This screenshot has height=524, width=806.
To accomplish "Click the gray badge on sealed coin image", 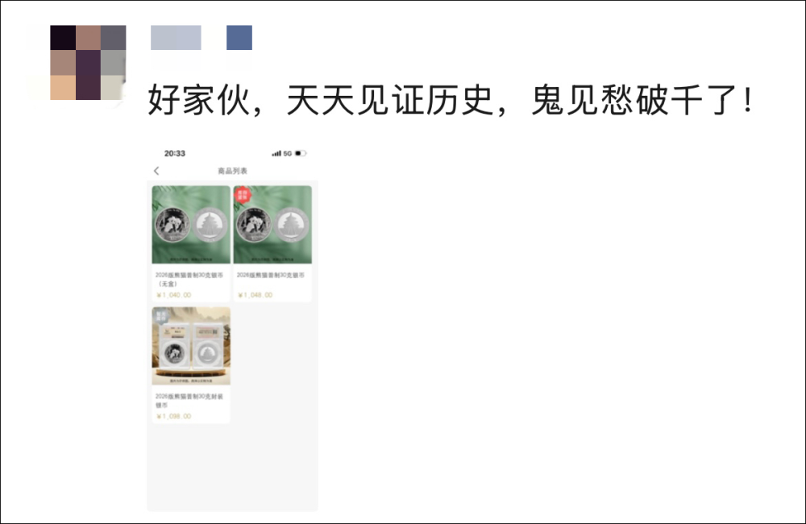I will (x=161, y=315).
